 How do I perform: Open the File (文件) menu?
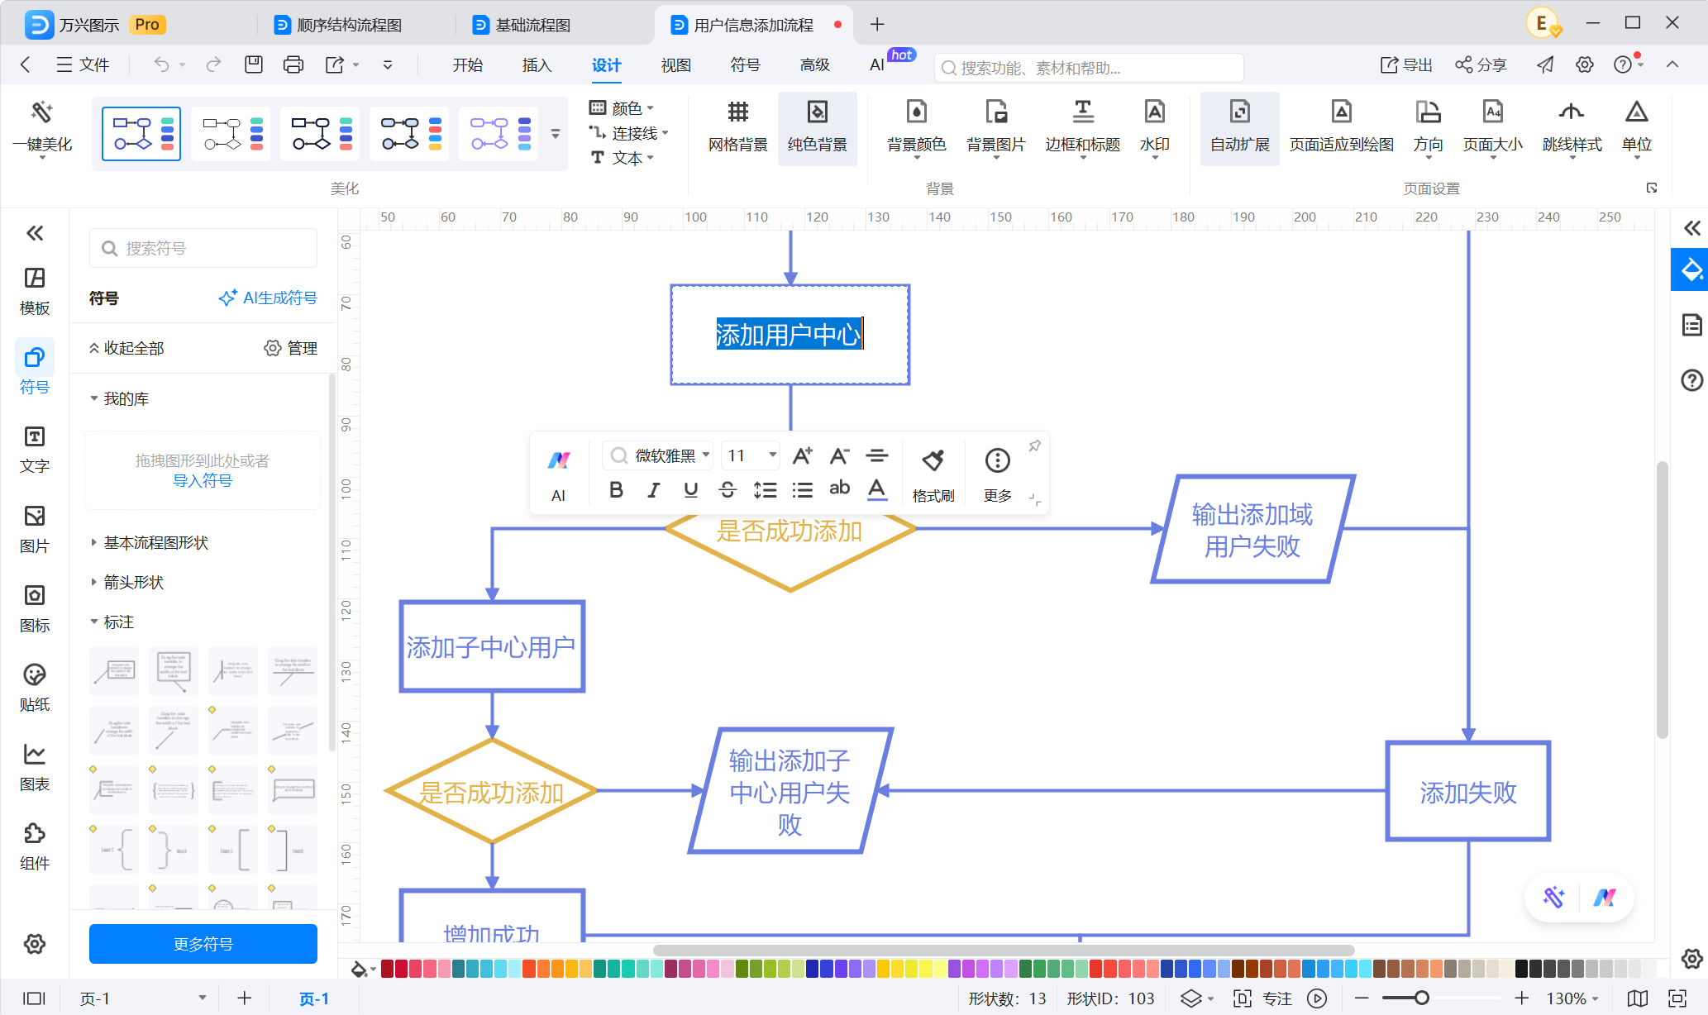[83, 64]
